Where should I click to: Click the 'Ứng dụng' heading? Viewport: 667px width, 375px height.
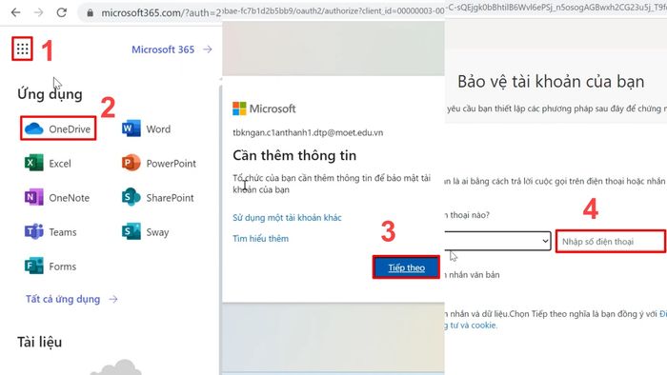pyautogui.click(x=50, y=94)
